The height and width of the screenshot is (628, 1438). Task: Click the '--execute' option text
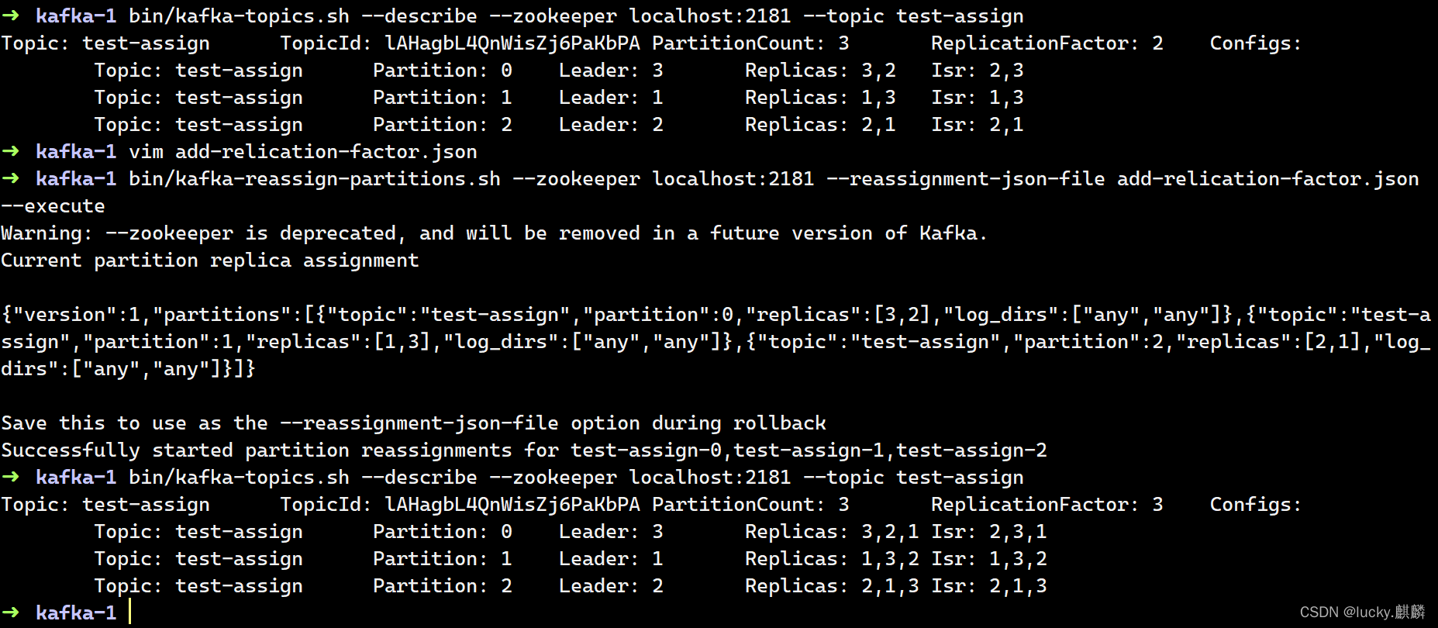pyautogui.click(x=53, y=206)
